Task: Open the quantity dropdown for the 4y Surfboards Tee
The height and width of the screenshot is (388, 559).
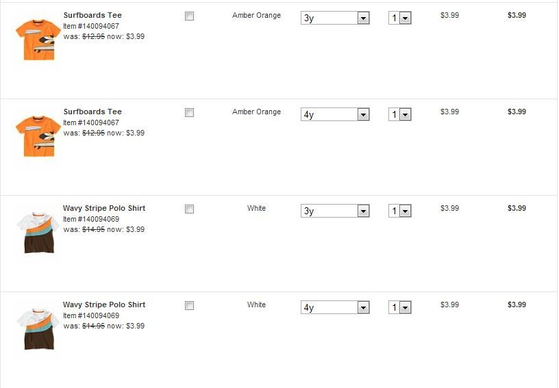Action: tap(399, 115)
